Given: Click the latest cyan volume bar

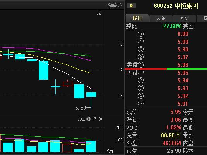Looking at the screenshot, I should click(x=91, y=146).
